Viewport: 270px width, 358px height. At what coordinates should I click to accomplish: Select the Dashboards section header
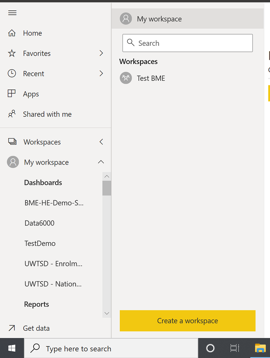tap(43, 182)
